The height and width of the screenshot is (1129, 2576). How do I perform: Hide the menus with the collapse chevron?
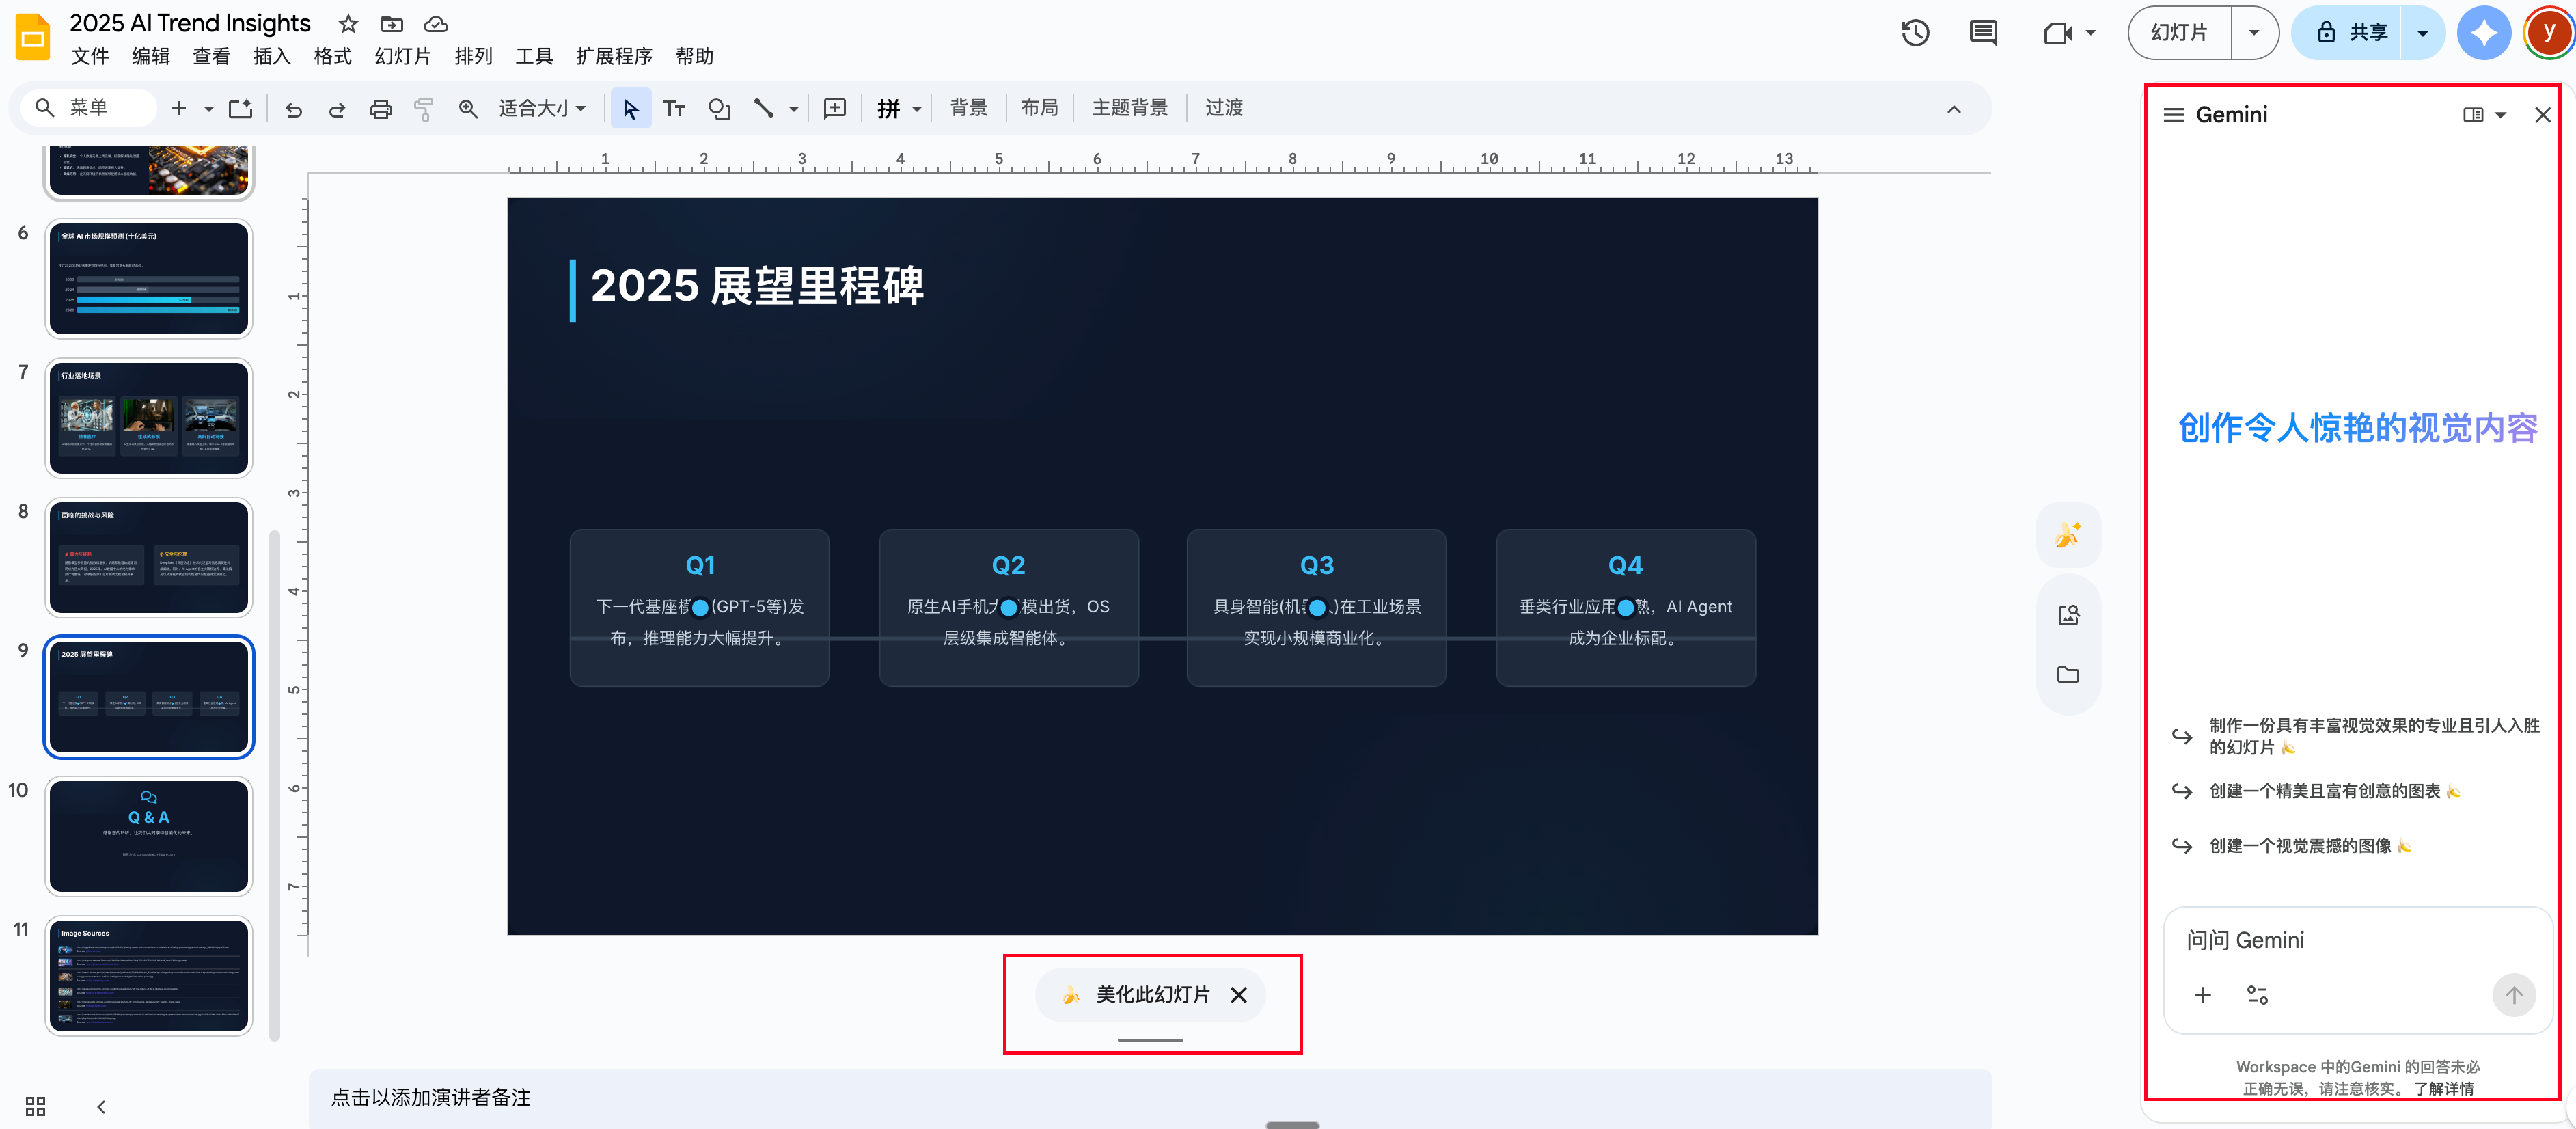1954,109
